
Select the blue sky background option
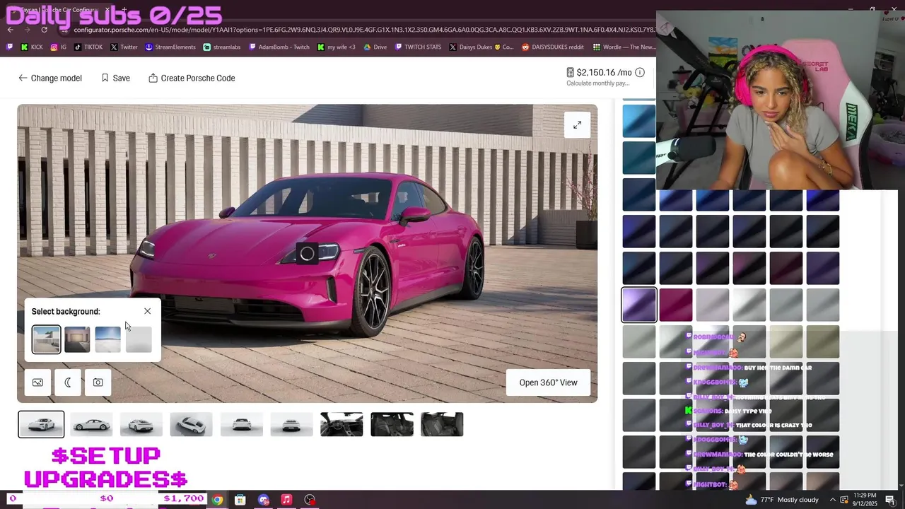(108, 339)
